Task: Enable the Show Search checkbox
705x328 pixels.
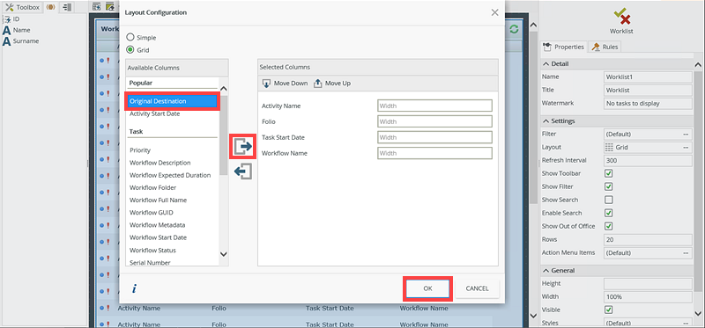Action: [609, 200]
